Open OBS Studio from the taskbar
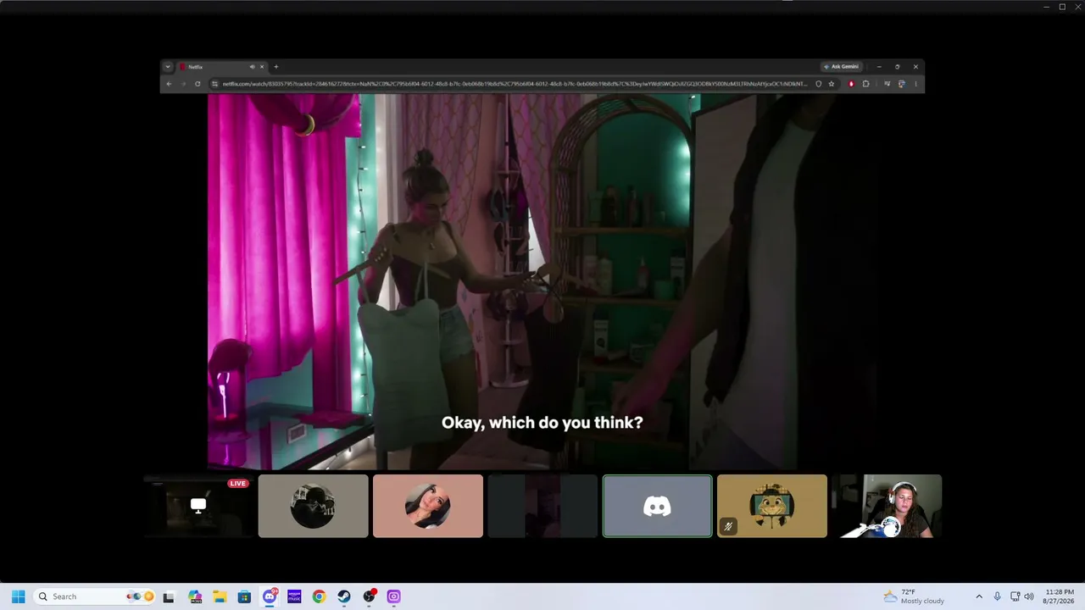 tap(369, 596)
